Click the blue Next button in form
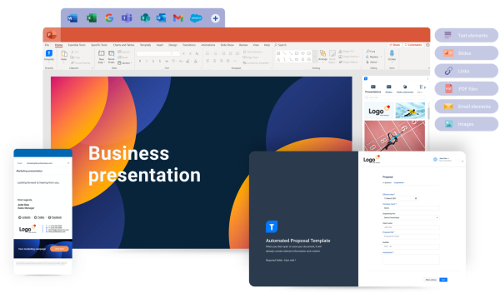Screen dimensions: 500x303 443,280
